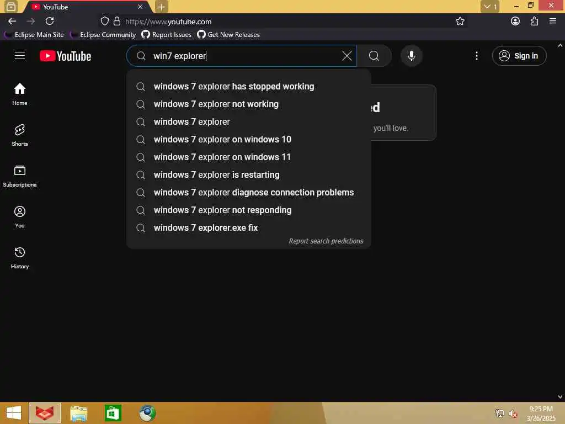The height and width of the screenshot is (424, 565).
Task: Click the page scrollbar up arrow
Action: [x=560, y=45]
